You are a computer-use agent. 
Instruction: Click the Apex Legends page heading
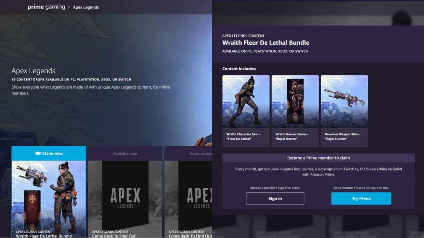[x=33, y=71]
